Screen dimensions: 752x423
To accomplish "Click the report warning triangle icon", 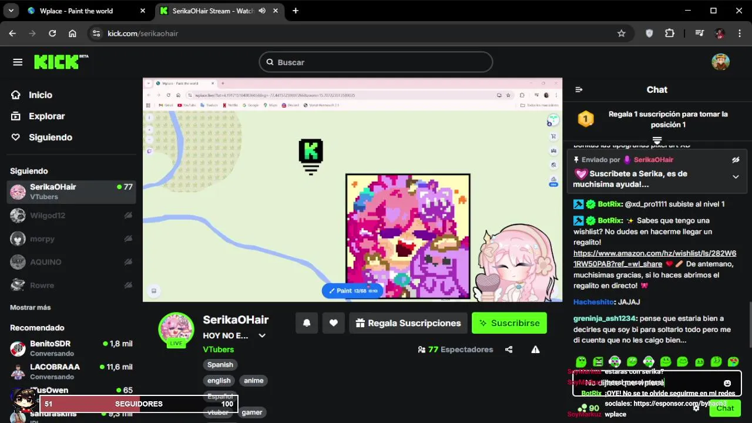I will [x=535, y=350].
